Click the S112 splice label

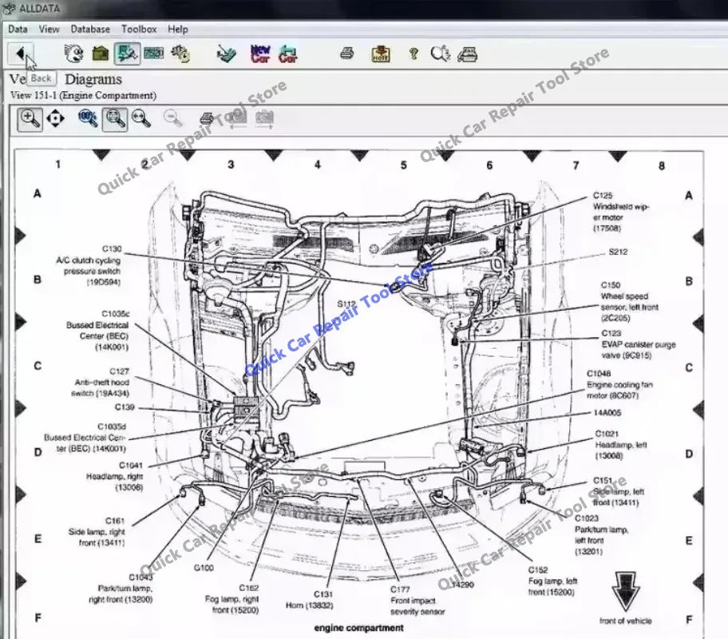point(346,304)
